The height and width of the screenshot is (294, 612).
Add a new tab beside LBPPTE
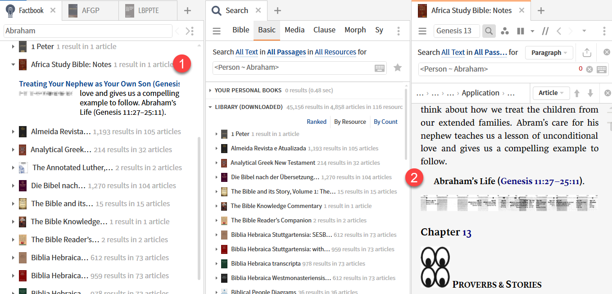(188, 11)
